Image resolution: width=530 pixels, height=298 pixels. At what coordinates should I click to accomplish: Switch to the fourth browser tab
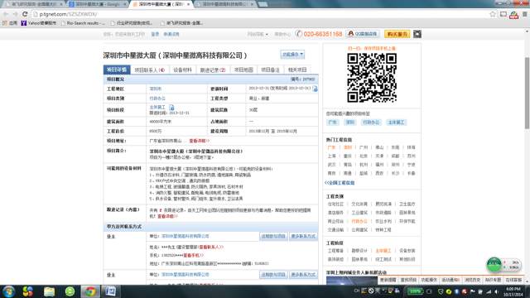pyautogui.click(x=224, y=4)
